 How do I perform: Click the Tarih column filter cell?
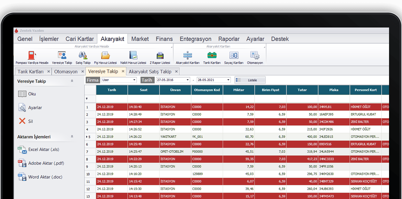tap(112, 99)
